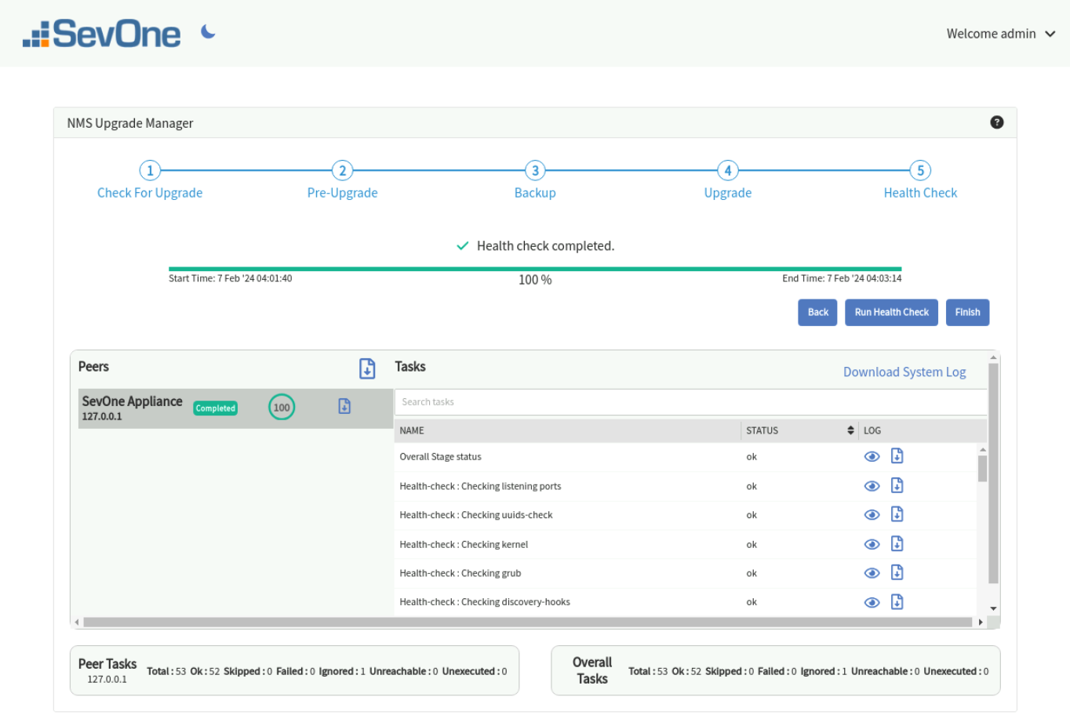
Task: Click the Completed status badge
Action: pyautogui.click(x=215, y=408)
